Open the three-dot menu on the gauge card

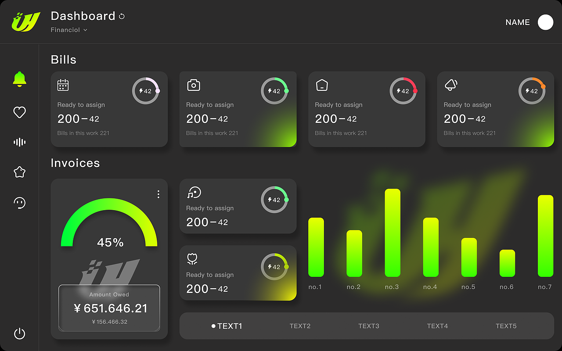[159, 194]
